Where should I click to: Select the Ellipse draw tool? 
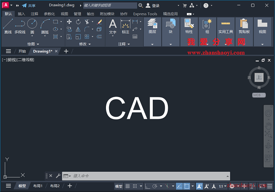pos(55,29)
